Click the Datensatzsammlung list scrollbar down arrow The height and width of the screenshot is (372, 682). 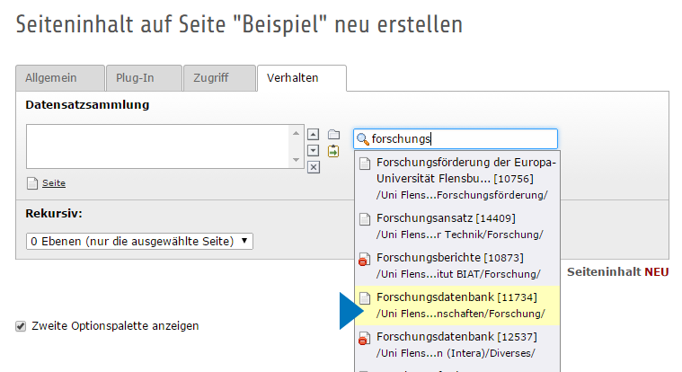pyautogui.click(x=296, y=160)
